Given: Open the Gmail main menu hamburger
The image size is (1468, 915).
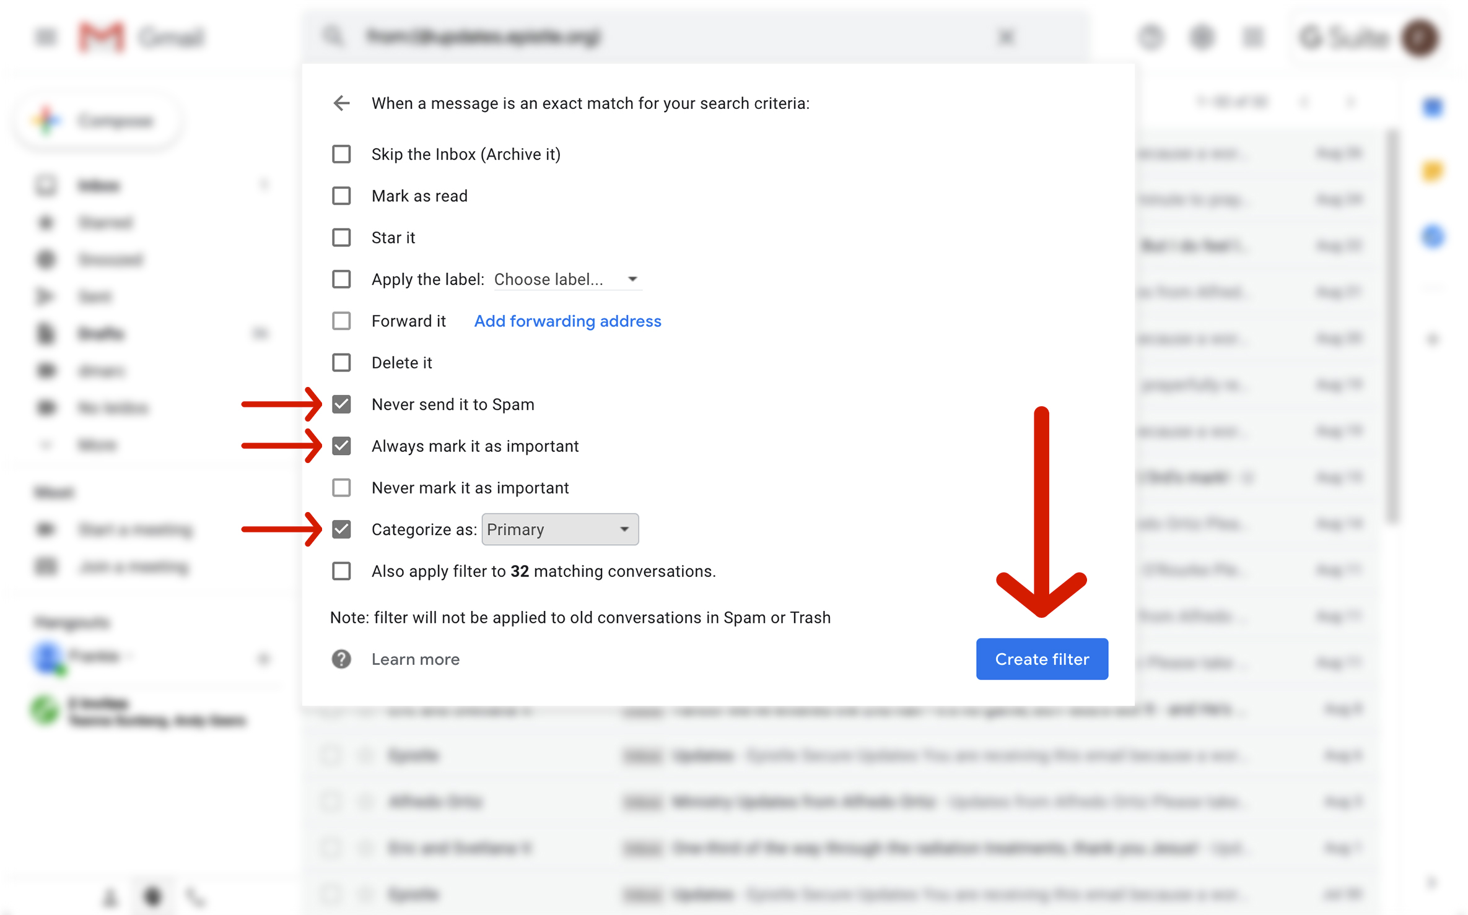Looking at the screenshot, I should (45, 37).
